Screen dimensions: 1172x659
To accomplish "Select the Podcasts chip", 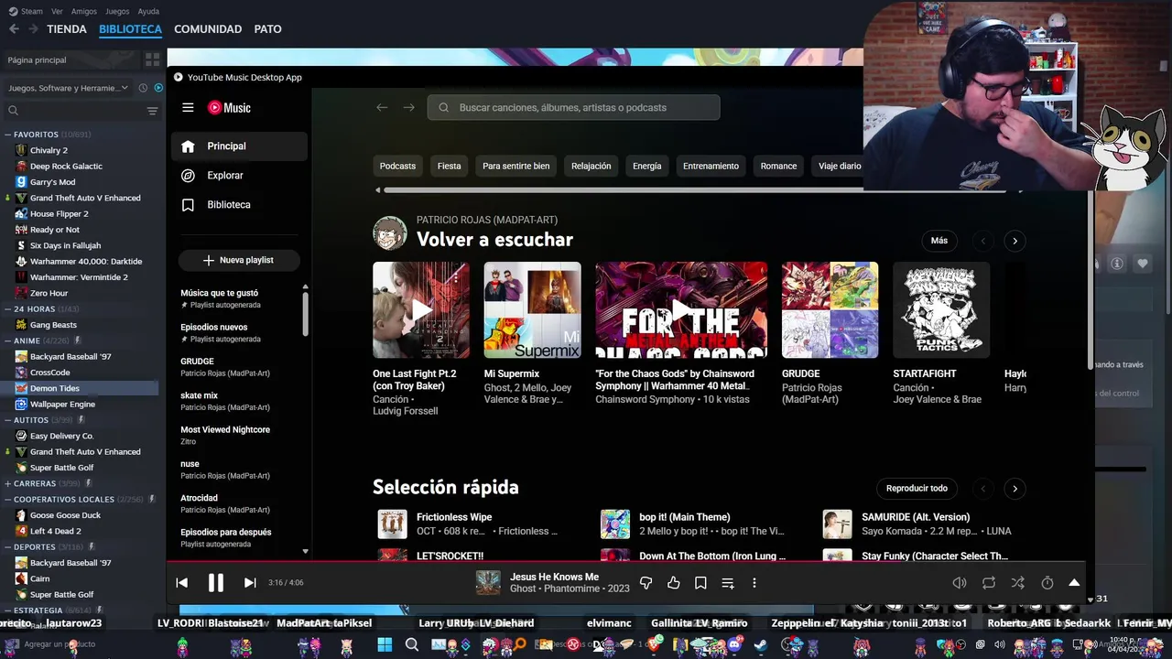I will 397,166.
